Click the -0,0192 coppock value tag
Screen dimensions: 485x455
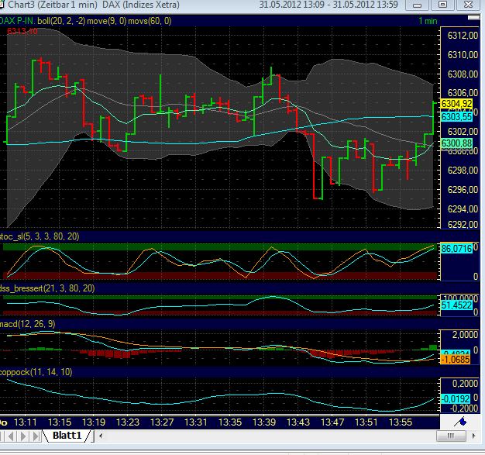455,398
